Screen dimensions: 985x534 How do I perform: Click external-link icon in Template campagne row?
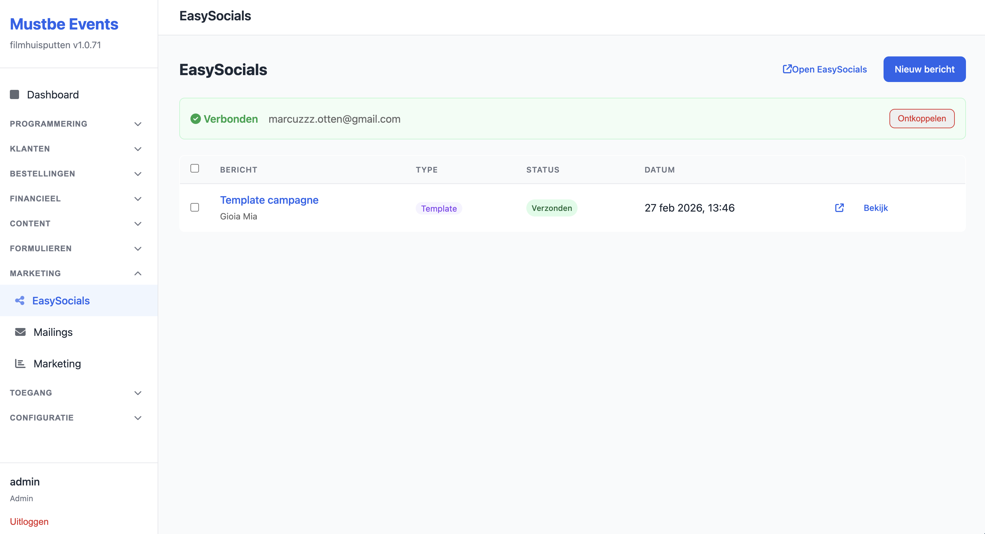pos(839,208)
